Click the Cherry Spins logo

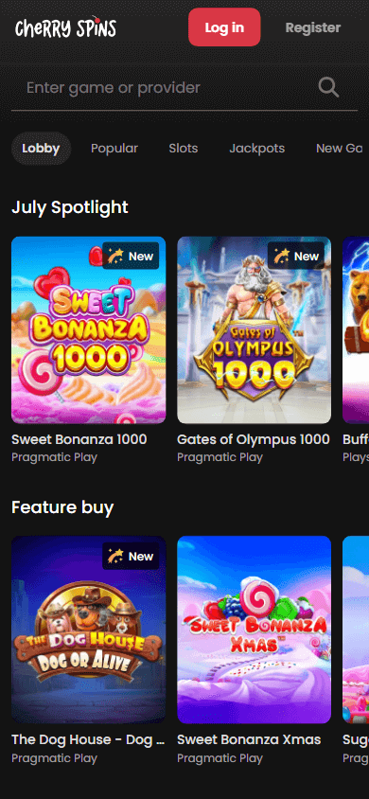pos(65,27)
